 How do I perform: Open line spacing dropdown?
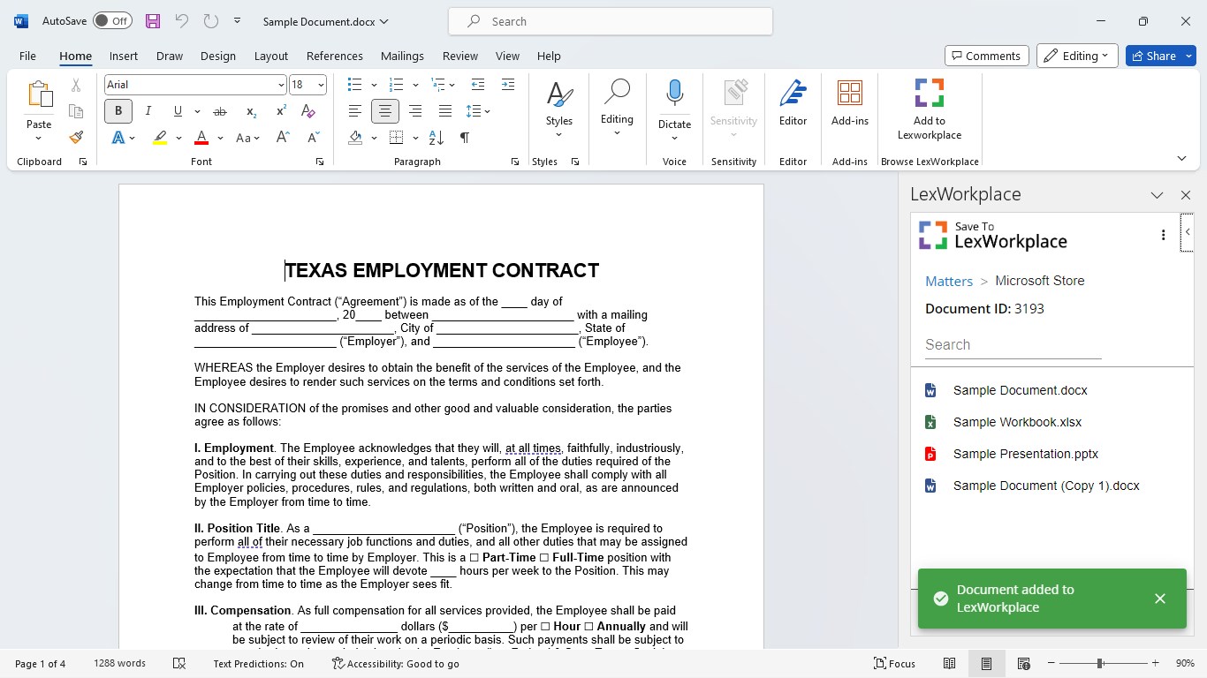tap(478, 111)
